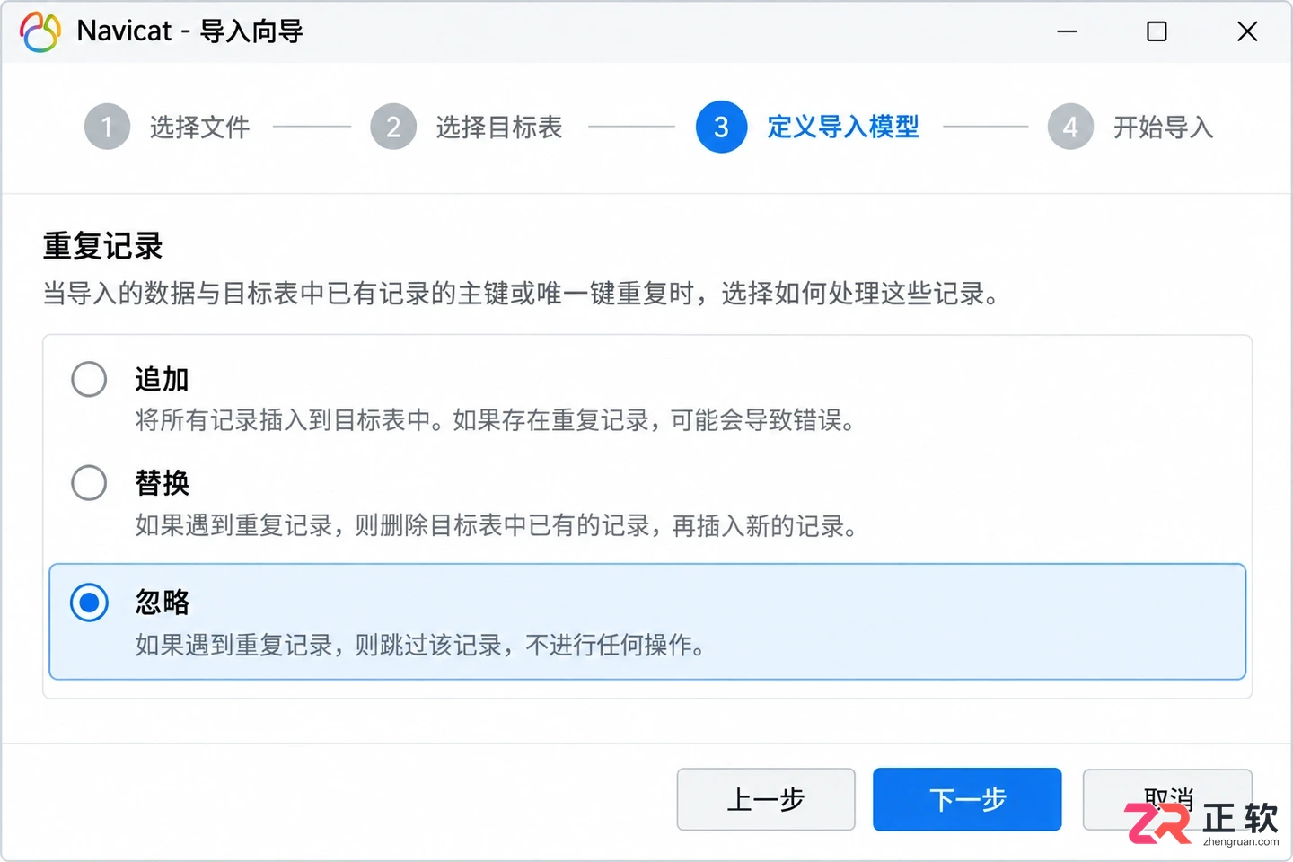Click the 上一步 button
This screenshot has width=1293, height=862.
click(766, 799)
